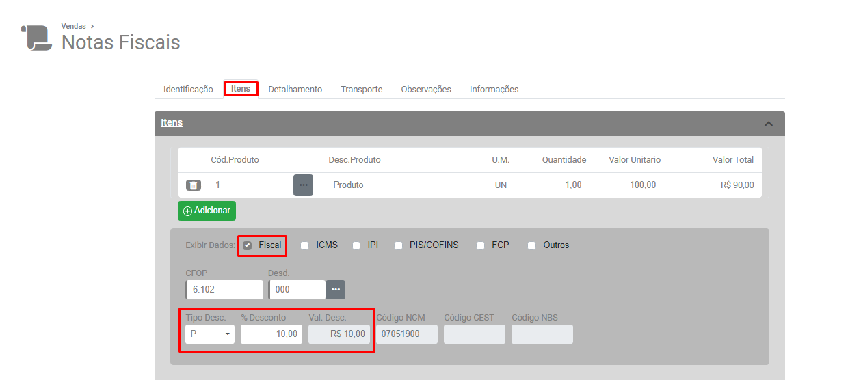The image size is (848, 380).
Task: Click the product code field showing 1
Action: click(x=250, y=185)
